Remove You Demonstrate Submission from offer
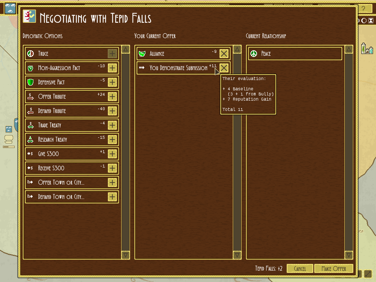This screenshot has height=282, width=376. (224, 68)
